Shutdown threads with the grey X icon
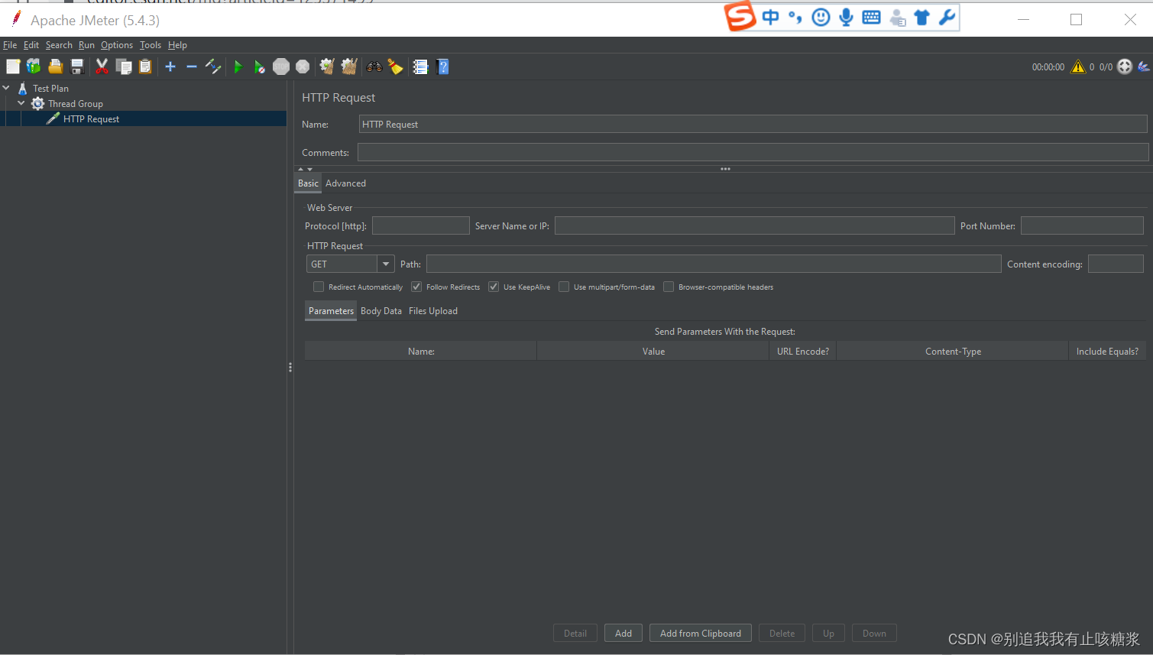This screenshot has width=1153, height=655. pyautogui.click(x=303, y=67)
